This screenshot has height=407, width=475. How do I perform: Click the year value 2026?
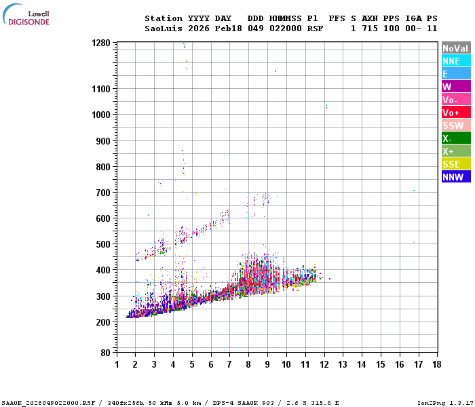tap(199, 28)
